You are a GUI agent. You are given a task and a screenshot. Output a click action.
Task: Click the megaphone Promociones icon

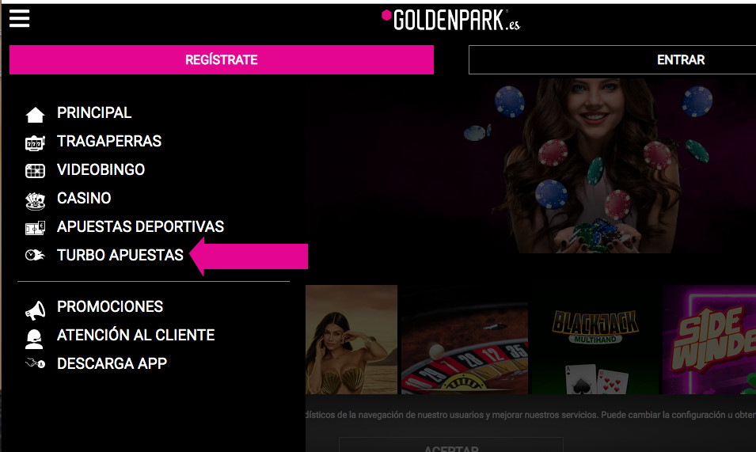tap(35, 310)
